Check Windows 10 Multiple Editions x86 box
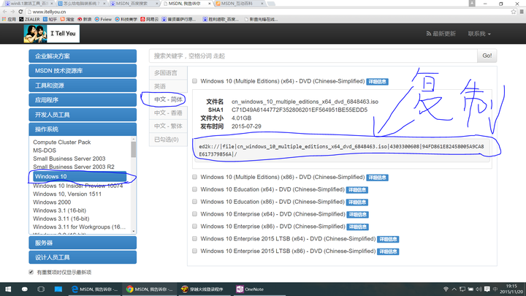The width and height of the screenshot is (526, 296). coord(194,177)
